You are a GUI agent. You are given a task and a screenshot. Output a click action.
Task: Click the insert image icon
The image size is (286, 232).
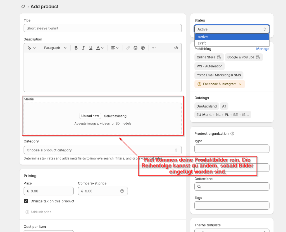point(135,48)
